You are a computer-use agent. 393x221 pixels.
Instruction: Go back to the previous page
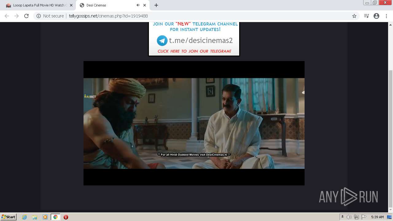(7, 16)
